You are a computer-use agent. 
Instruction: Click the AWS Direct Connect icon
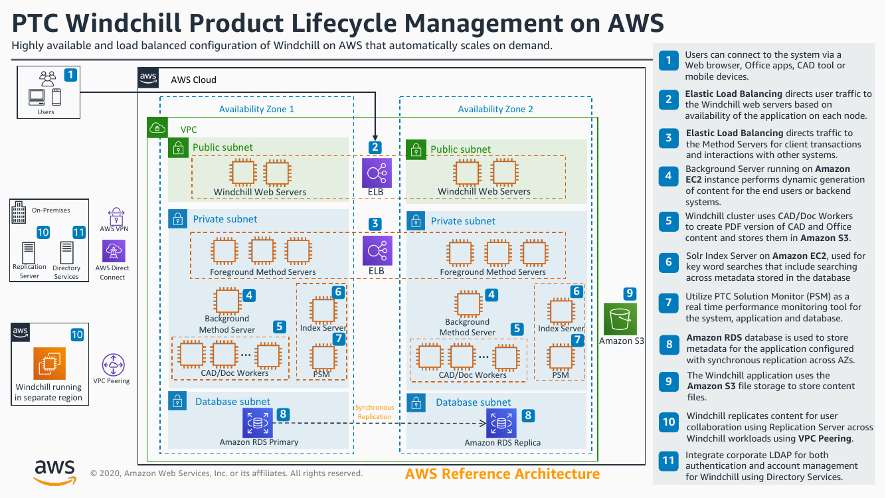(x=114, y=251)
